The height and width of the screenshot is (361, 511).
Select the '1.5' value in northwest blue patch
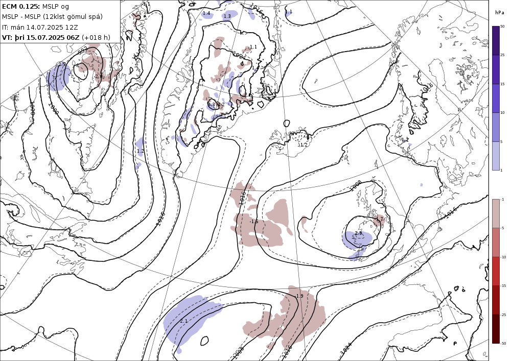coord(62,64)
